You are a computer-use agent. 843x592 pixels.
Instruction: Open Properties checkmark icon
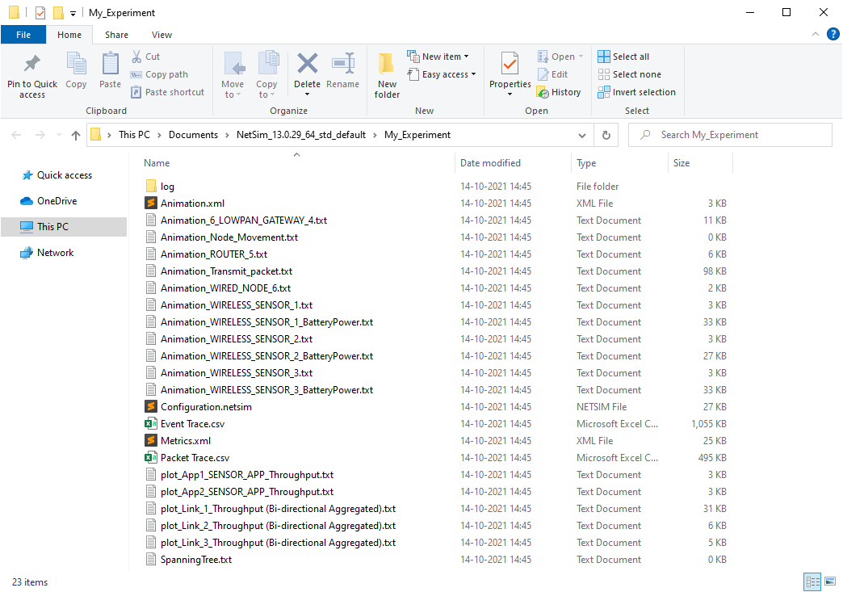pos(510,64)
